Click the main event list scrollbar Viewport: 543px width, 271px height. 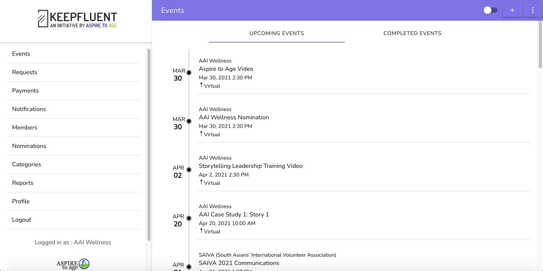(540, 45)
